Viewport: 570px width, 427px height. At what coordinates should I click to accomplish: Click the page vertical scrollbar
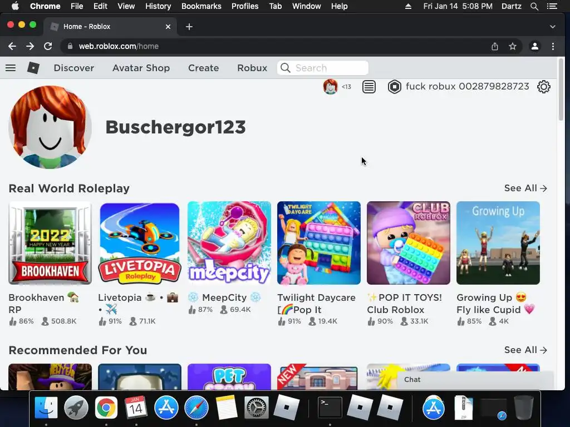pyautogui.click(x=561, y=90)
